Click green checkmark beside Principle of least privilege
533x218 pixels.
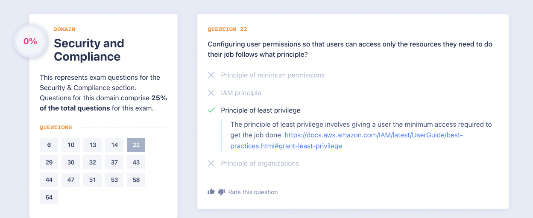point(211,110)
